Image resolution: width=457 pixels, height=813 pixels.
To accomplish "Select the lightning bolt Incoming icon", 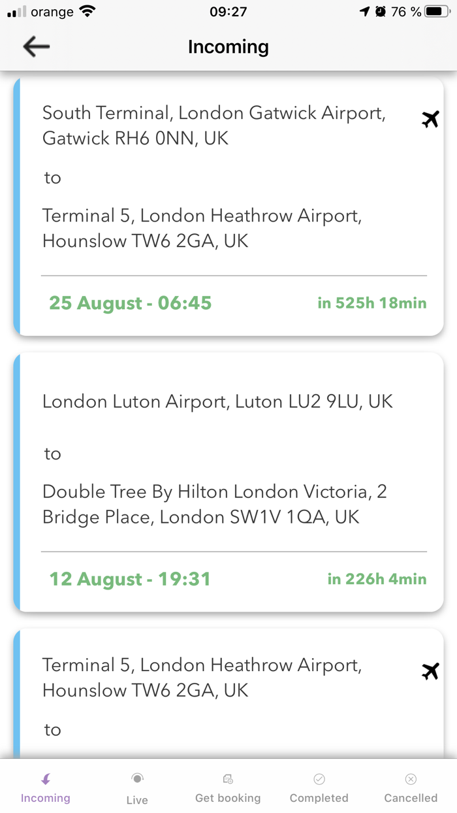I will click(45, 778).
